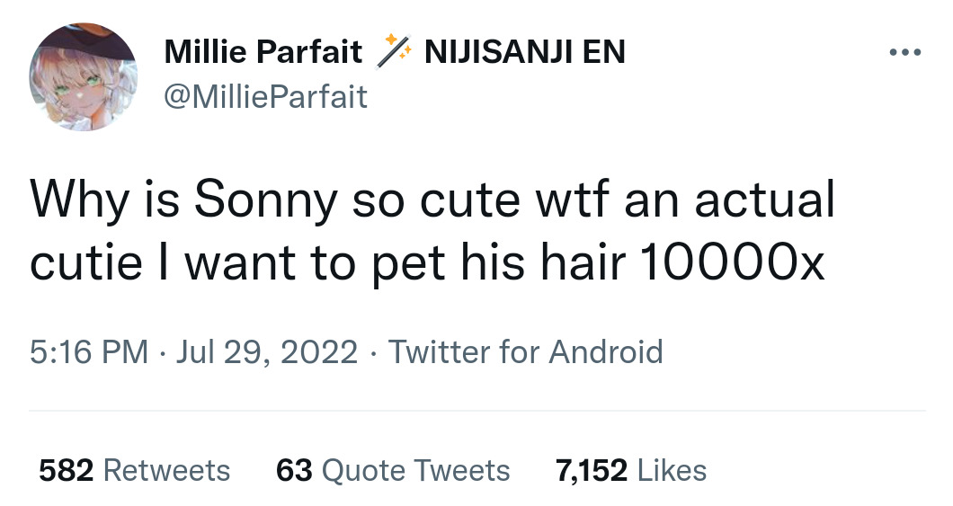Screen dimensions: 953x506
Task: View the 582 Retweets list
Action: [x=134, y=470]
